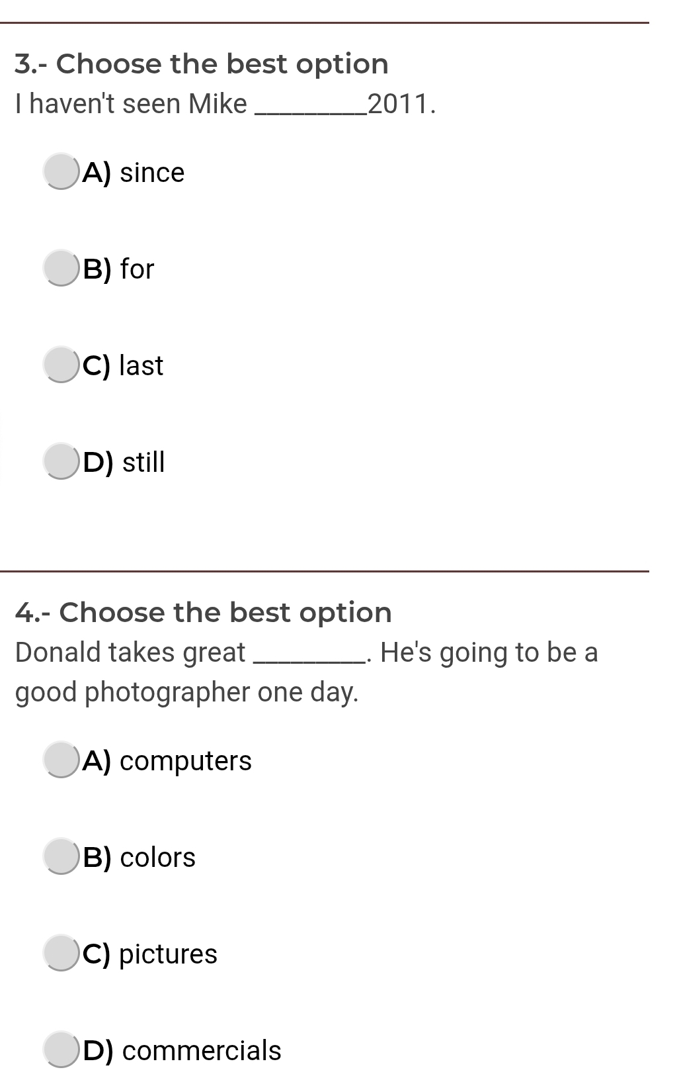Image resolution: width=679 pixels, height=1082 pixels.
Task: Click the 'C) pictures' option label
Action: [150, 954]
